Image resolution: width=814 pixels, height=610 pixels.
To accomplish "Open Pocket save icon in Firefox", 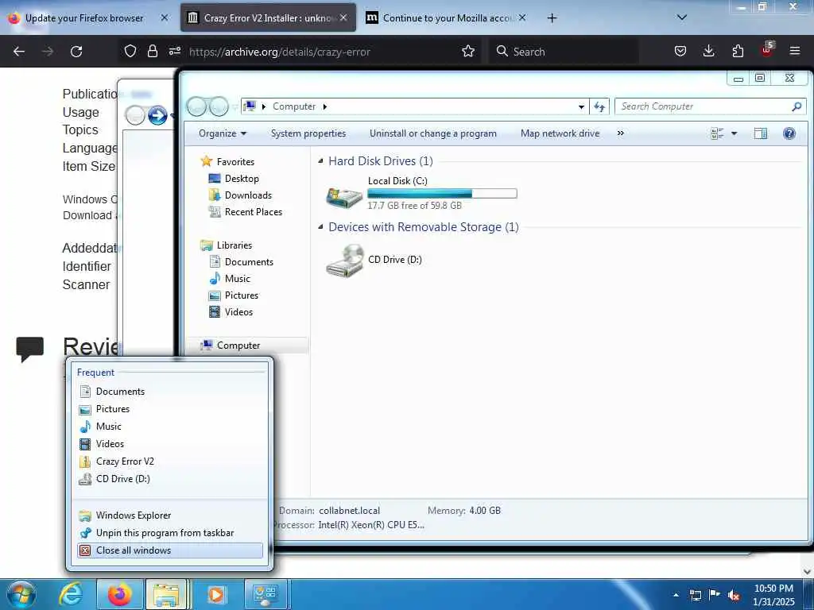I will pyautogui.click(x=680, y=52).
